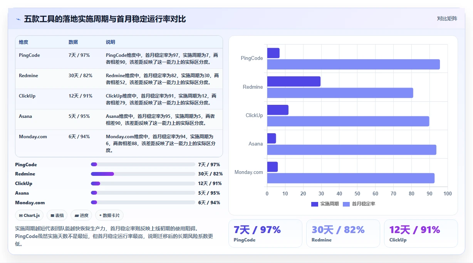Click the Asana progress bar
Image resolution: width=473 pixels, height=263 pixels.
[143, 193]
